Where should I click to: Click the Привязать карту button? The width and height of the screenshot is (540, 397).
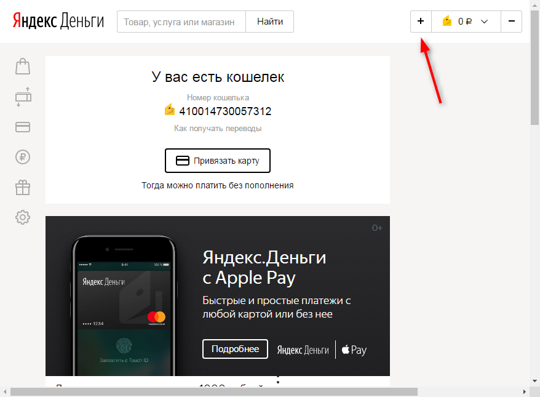218,161
